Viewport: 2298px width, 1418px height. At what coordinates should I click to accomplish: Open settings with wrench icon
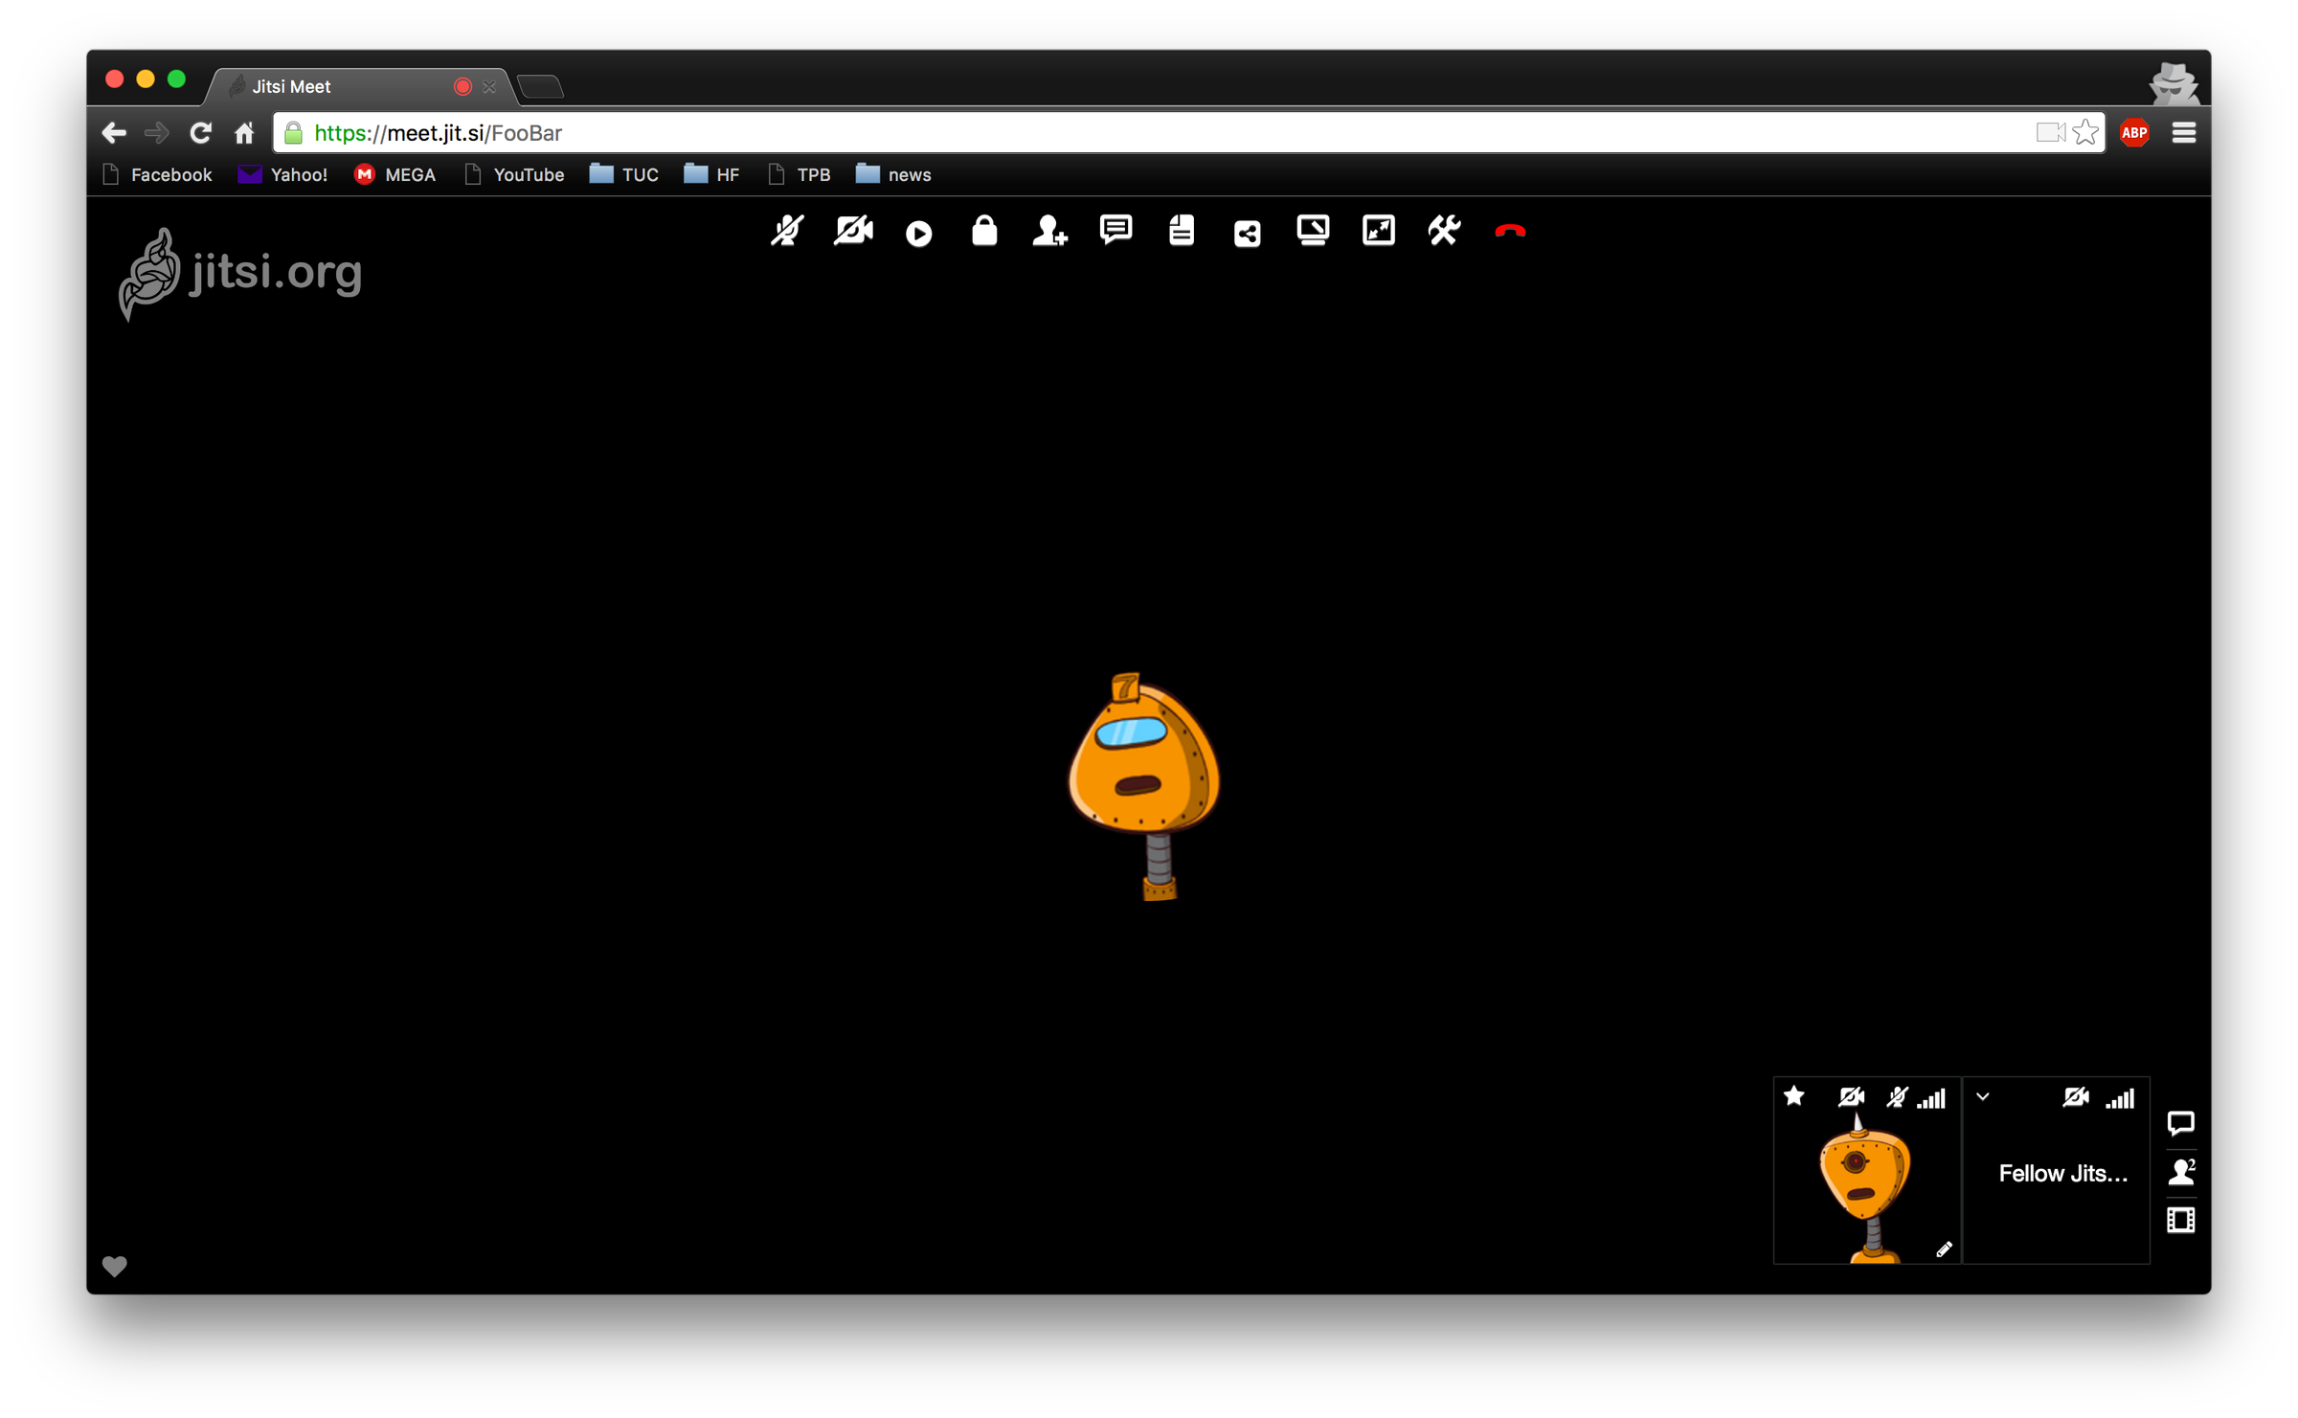(1444, 231)
